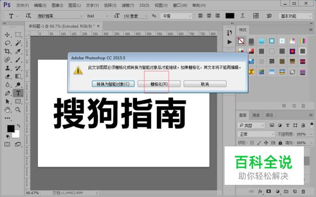
Task: Toggle lock all padlock in Layers panel
Action: click(280, 143)
